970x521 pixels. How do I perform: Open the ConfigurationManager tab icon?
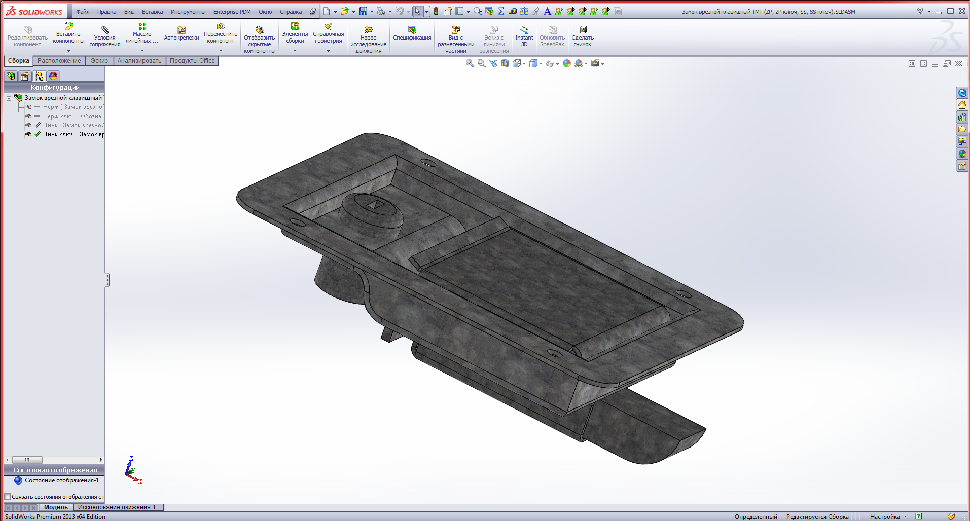[x=39, y=76]
